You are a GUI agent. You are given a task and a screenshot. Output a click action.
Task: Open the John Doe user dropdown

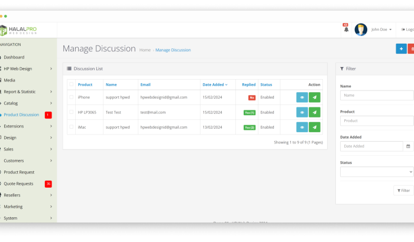pos(381,30)
